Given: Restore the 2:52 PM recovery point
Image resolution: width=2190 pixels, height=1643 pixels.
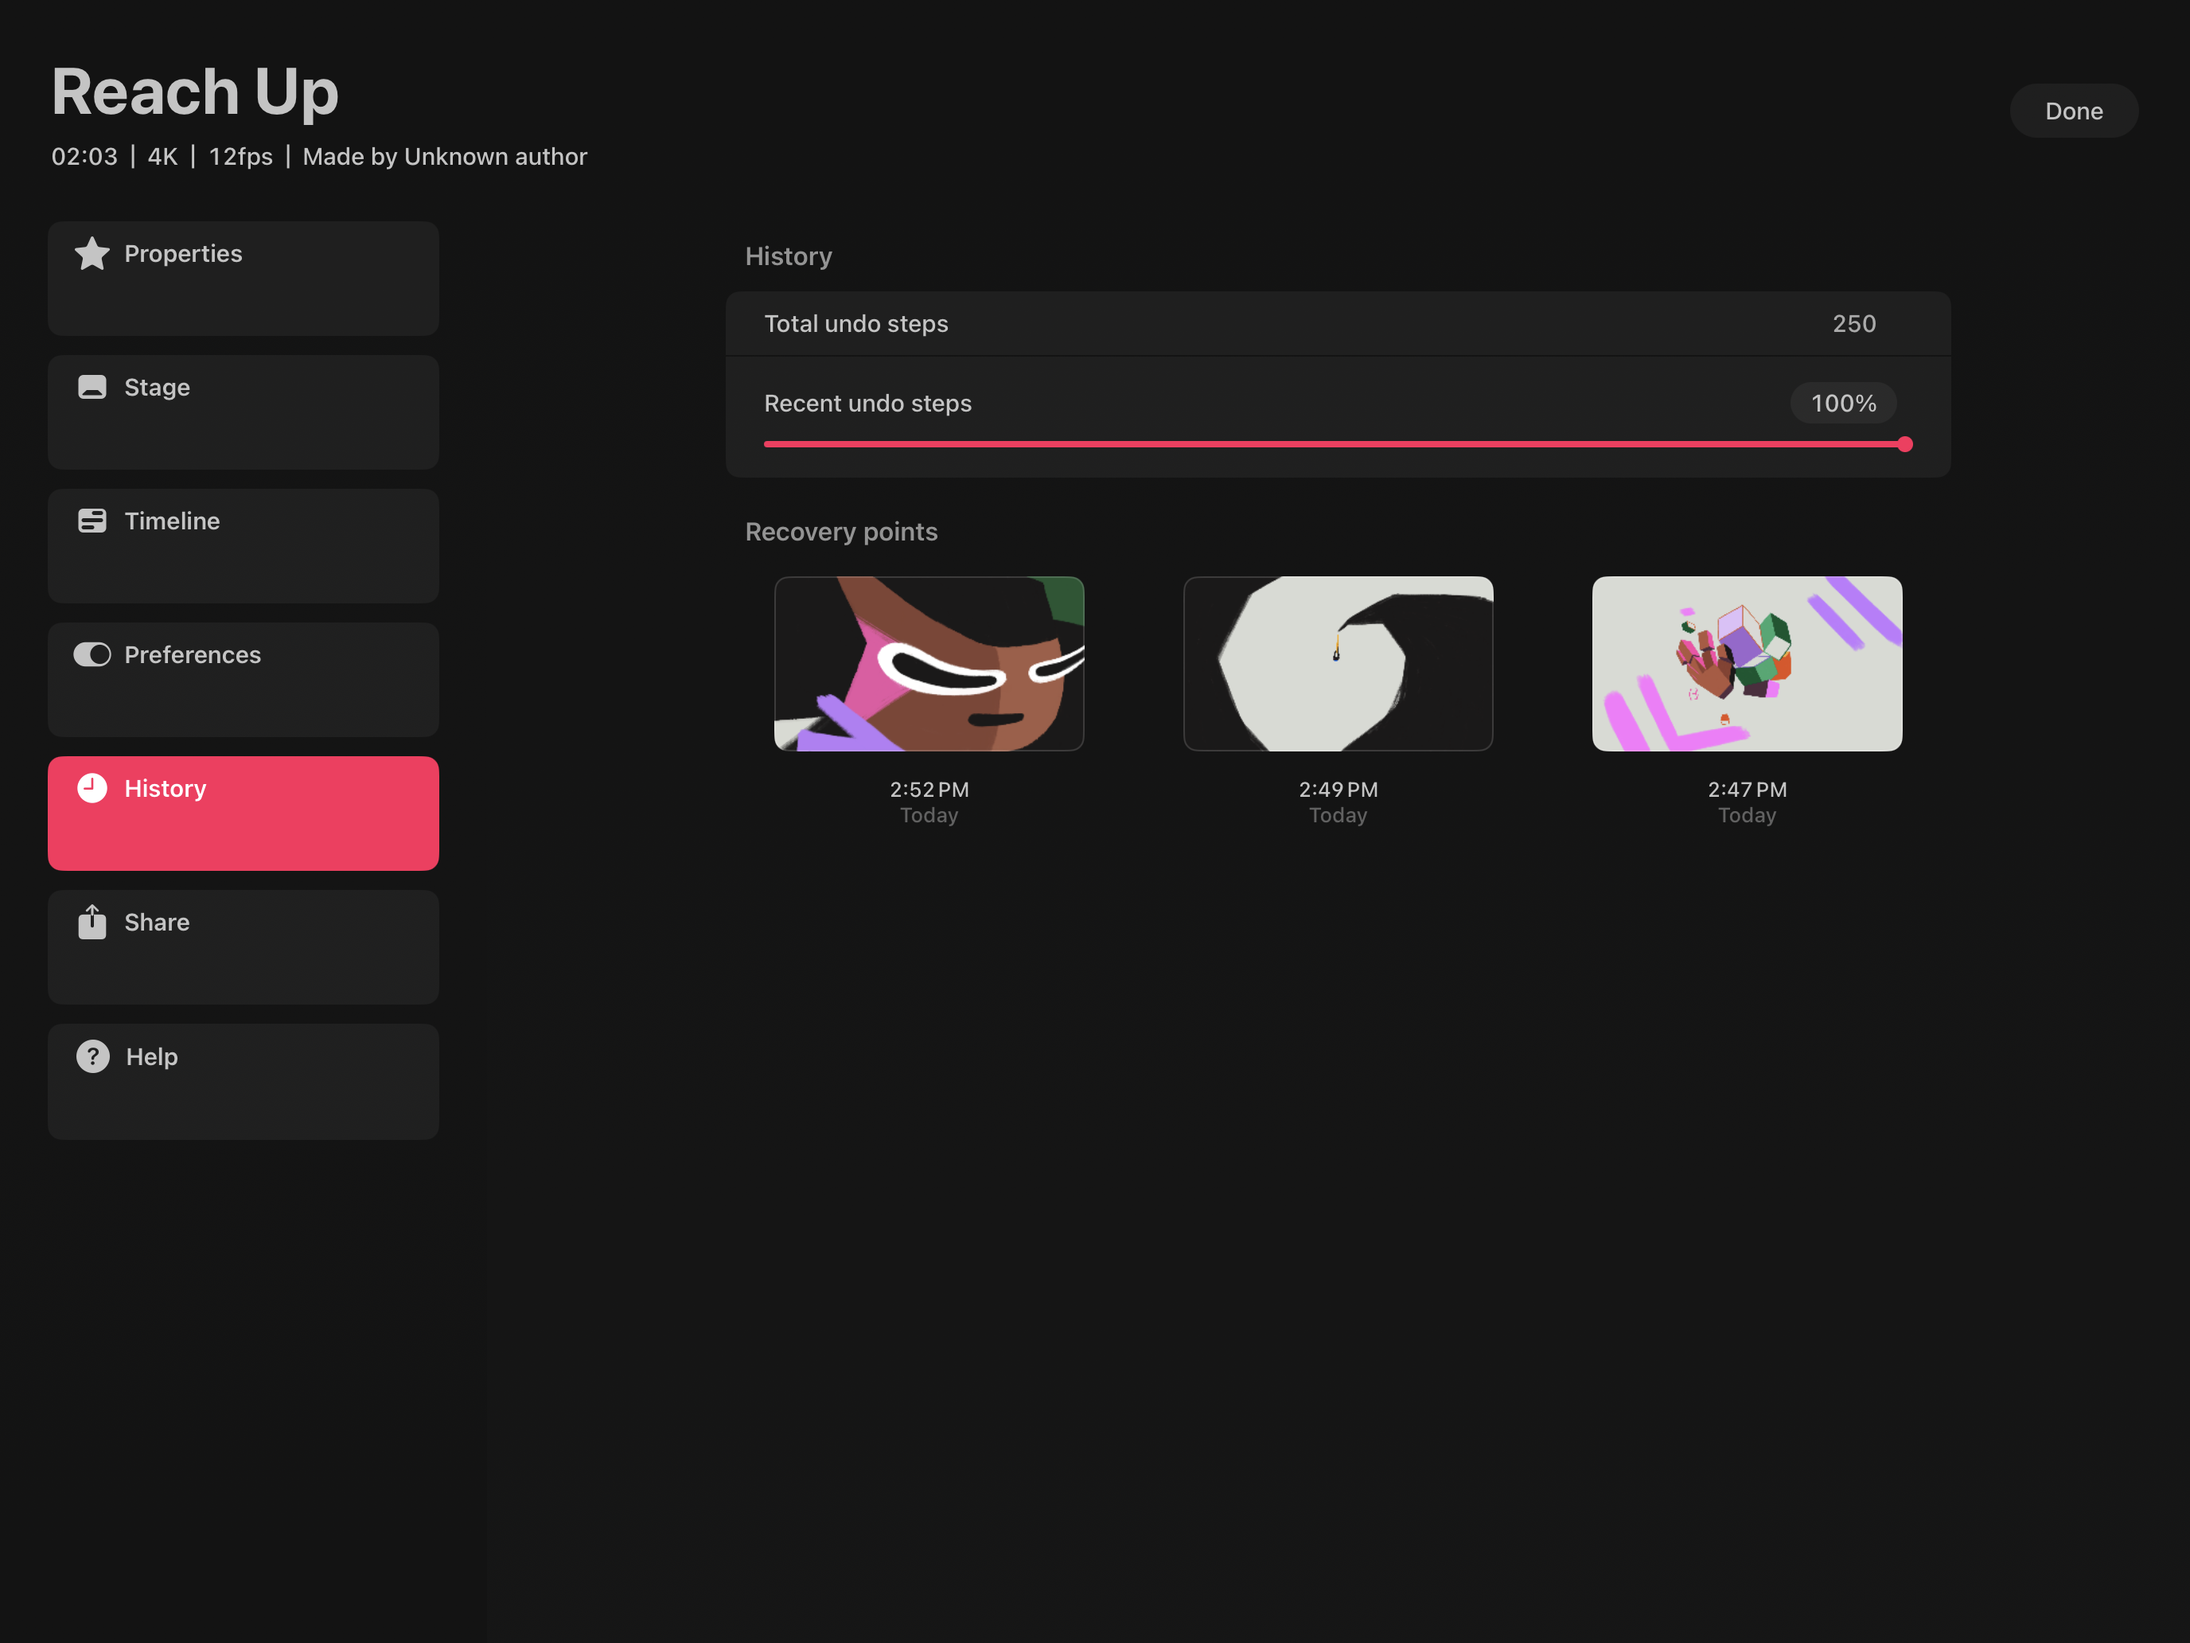Looking at the screenshot, I should click(x=929, y=664).
